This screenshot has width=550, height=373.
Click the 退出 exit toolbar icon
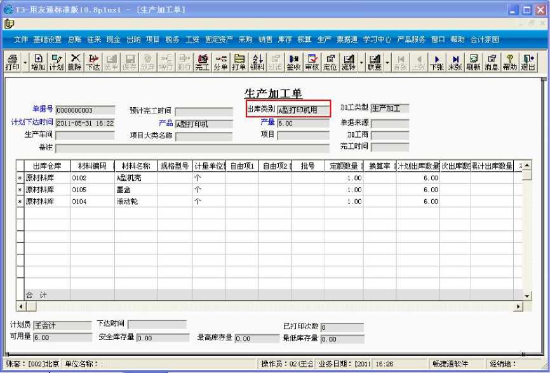click(x=528, y=62)
